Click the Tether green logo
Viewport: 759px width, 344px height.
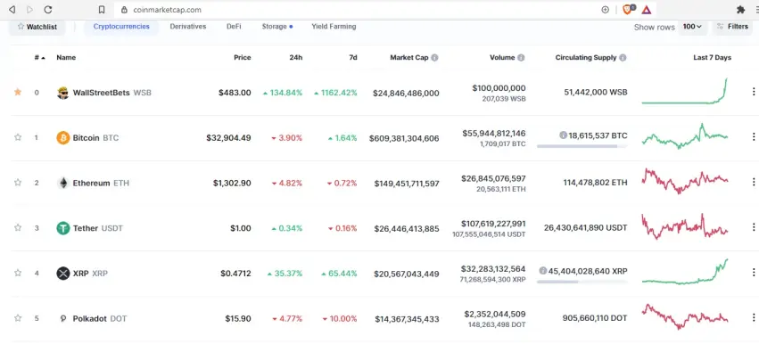pos(63,228)
